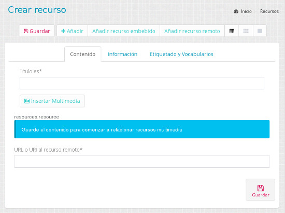Select the single block view icon
The image size is (285, 213).
pos(260,31)
